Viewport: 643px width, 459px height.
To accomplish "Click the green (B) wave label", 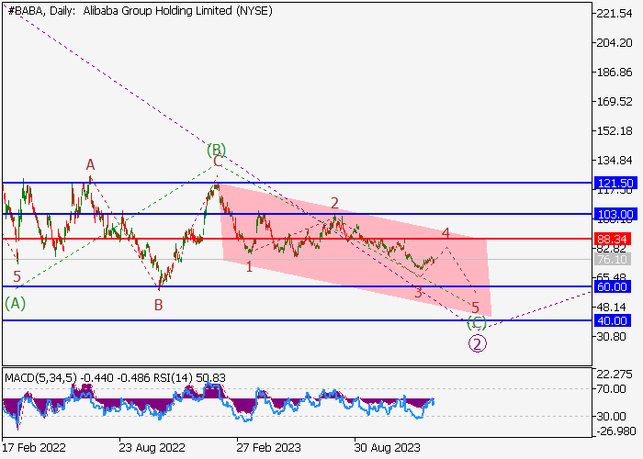I will [x=216, y=149].
